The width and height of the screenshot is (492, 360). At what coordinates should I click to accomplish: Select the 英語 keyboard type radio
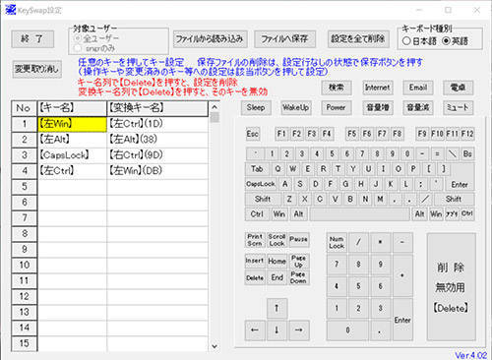[x=456, y=41]
